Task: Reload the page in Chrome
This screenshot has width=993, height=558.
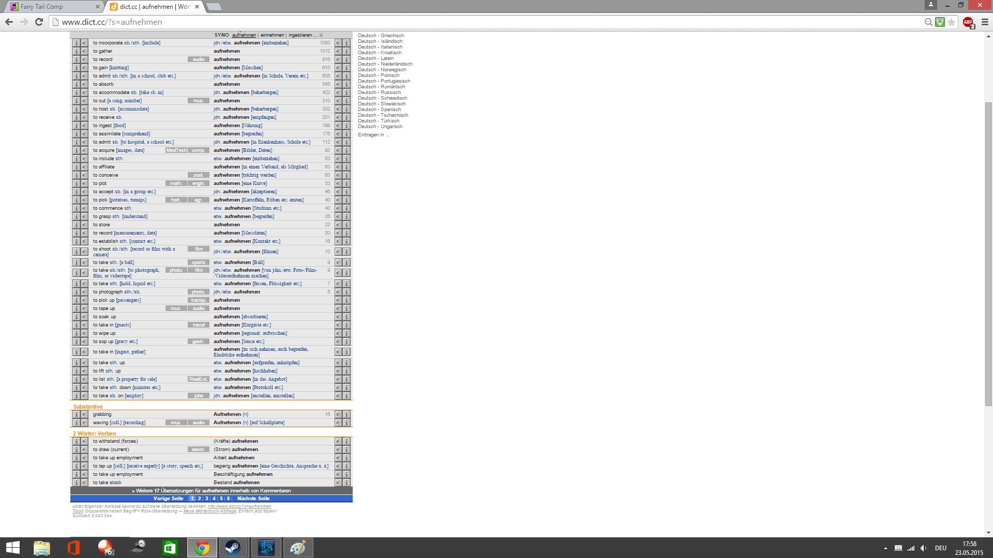Action: [39, 22]
